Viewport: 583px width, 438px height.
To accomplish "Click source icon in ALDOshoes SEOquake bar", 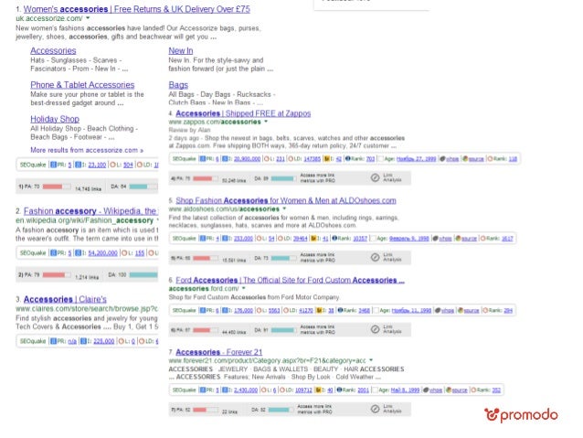I will [x=458, y=239].
